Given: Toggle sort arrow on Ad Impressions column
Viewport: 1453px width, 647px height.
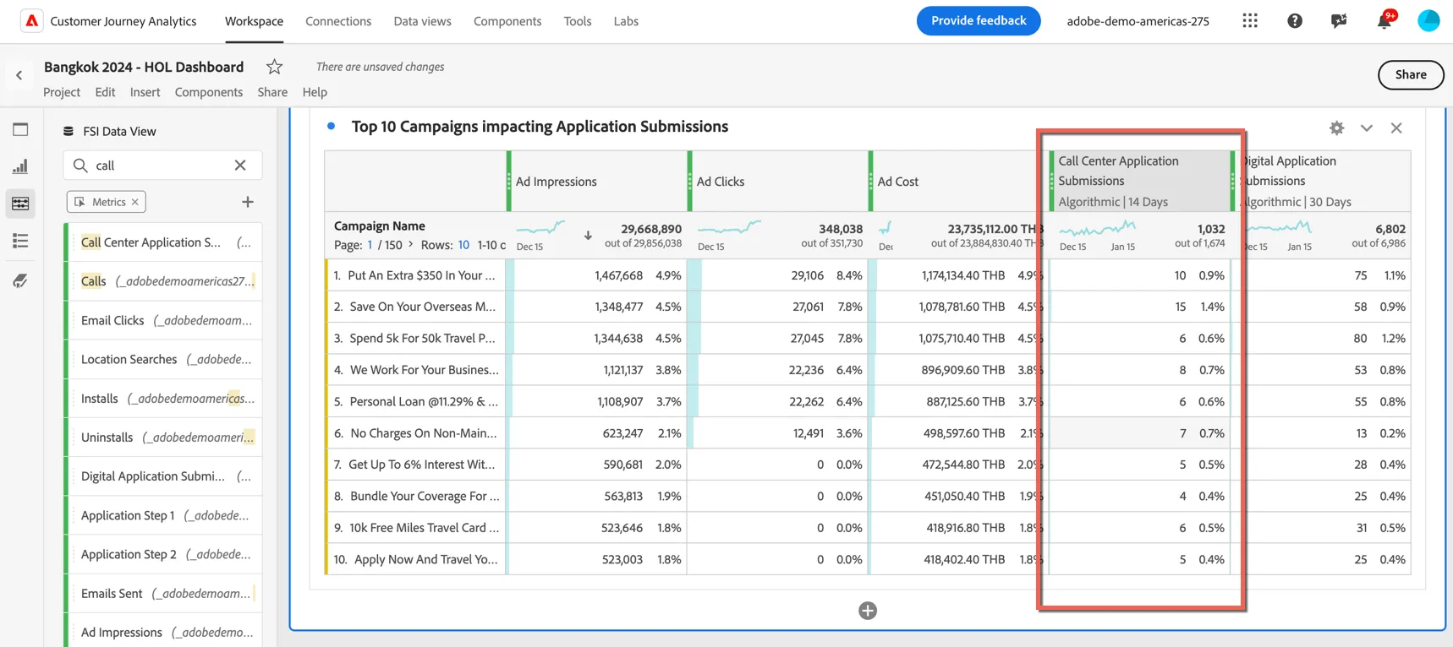Looking at the screenshot, I should pyautogui.click(x=588, y=236).
